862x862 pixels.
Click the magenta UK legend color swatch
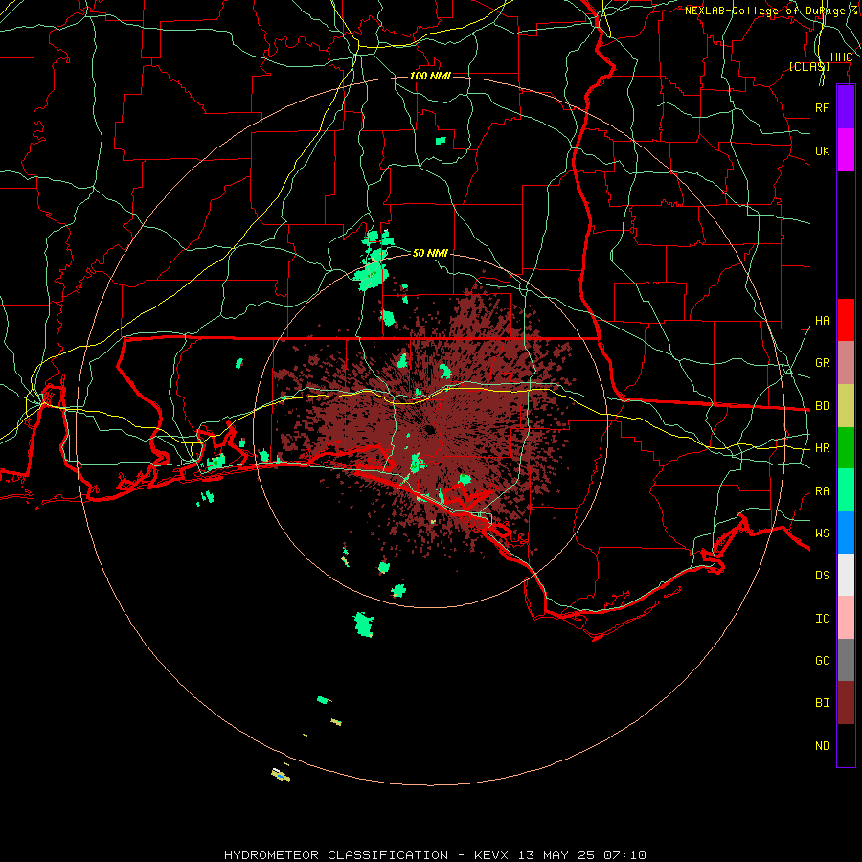tap(846, 150)
